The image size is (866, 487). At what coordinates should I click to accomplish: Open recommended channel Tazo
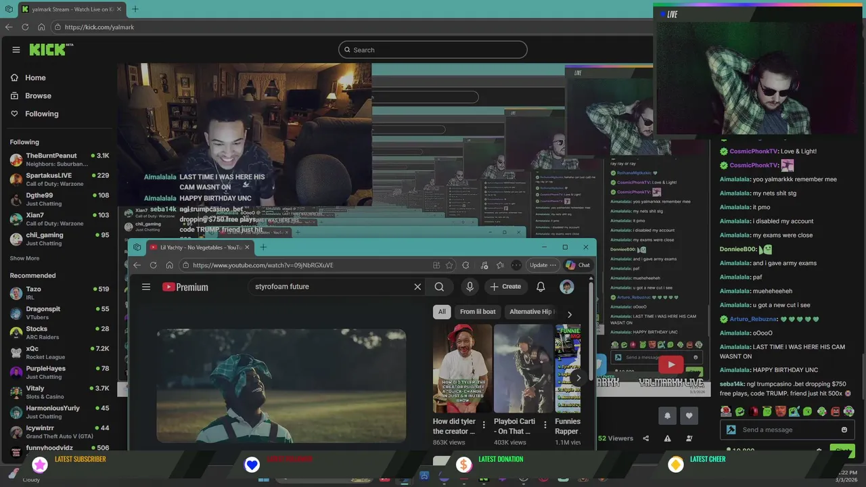coord(60,293)
